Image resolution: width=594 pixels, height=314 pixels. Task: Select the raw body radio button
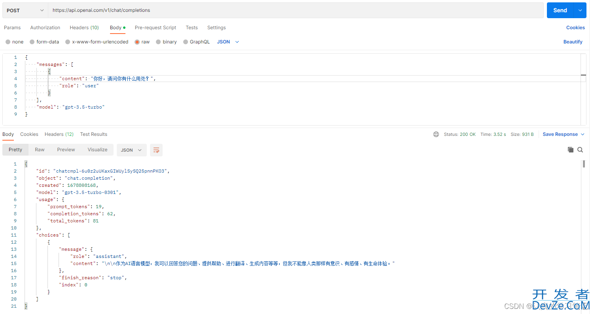[137, 42]
